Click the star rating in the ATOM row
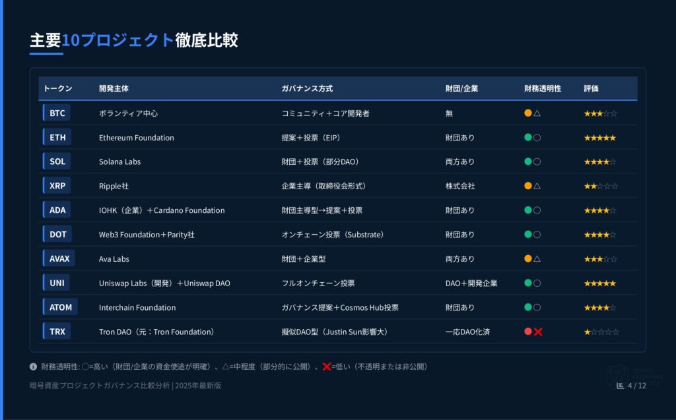The width and height of the screenshot is (676, 420). click(600, 307)
